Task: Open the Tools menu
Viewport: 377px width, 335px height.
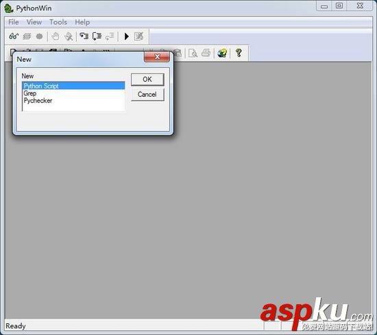Action: click(58, 22)
